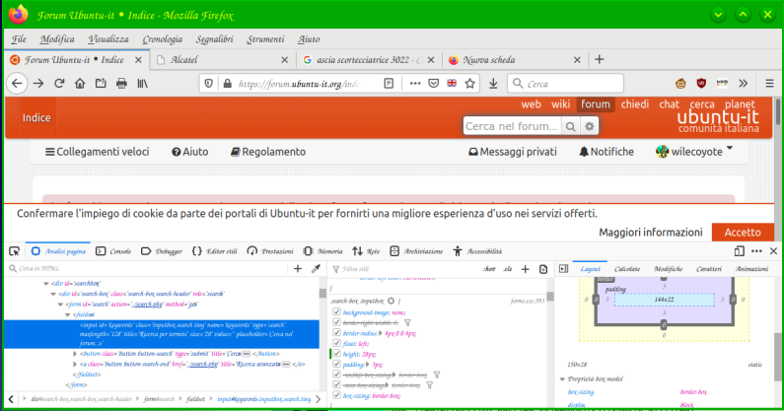The width and height of the screenshot is (784, 411).
Task: Uncheck the background-image: none declaration
Action: (x=336, y=311)
